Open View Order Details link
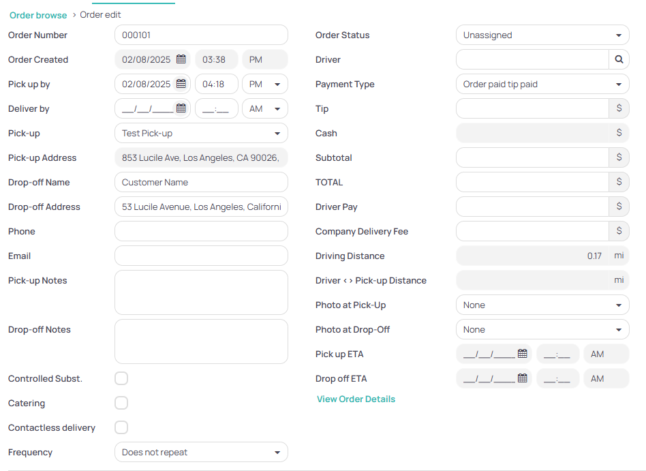Screen dimensions: 646x471 356,399
